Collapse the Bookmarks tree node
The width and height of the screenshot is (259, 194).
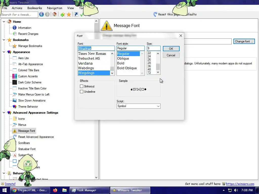pos(4,40)
